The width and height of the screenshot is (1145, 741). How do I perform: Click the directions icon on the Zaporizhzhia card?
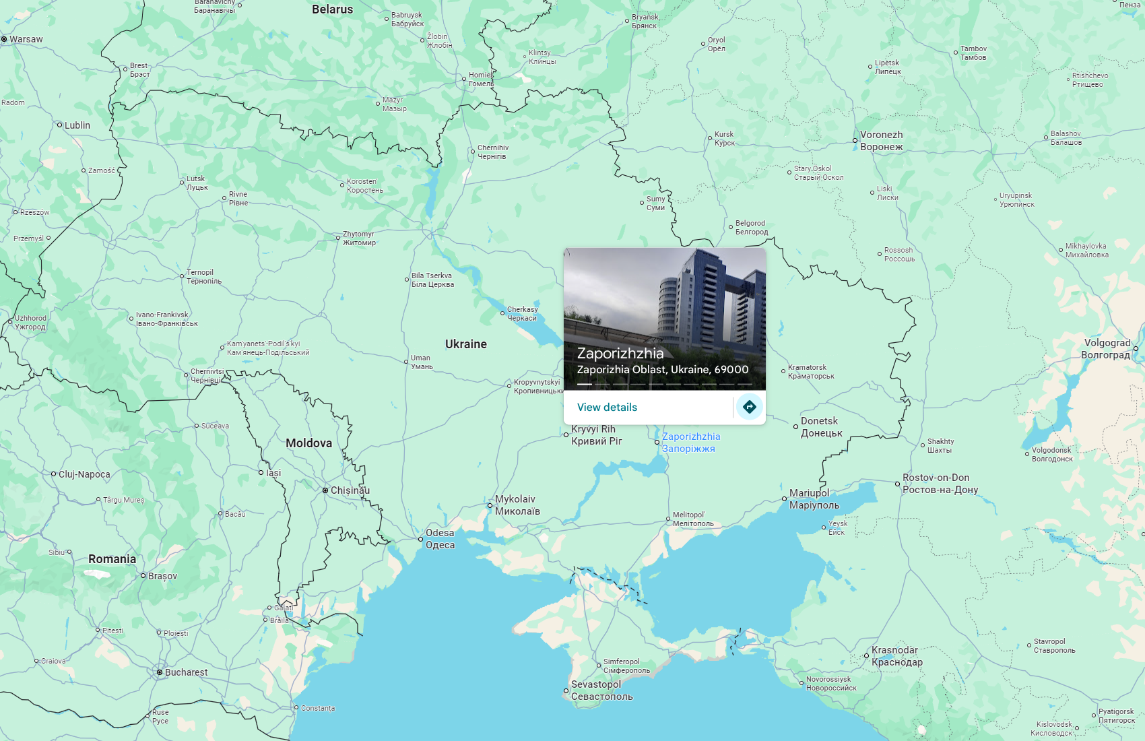pyautogui.click(x=749, y=407)
